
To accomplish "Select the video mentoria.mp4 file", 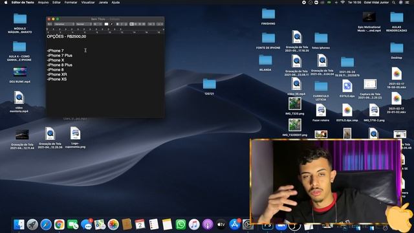I will (x=19, y=98).
